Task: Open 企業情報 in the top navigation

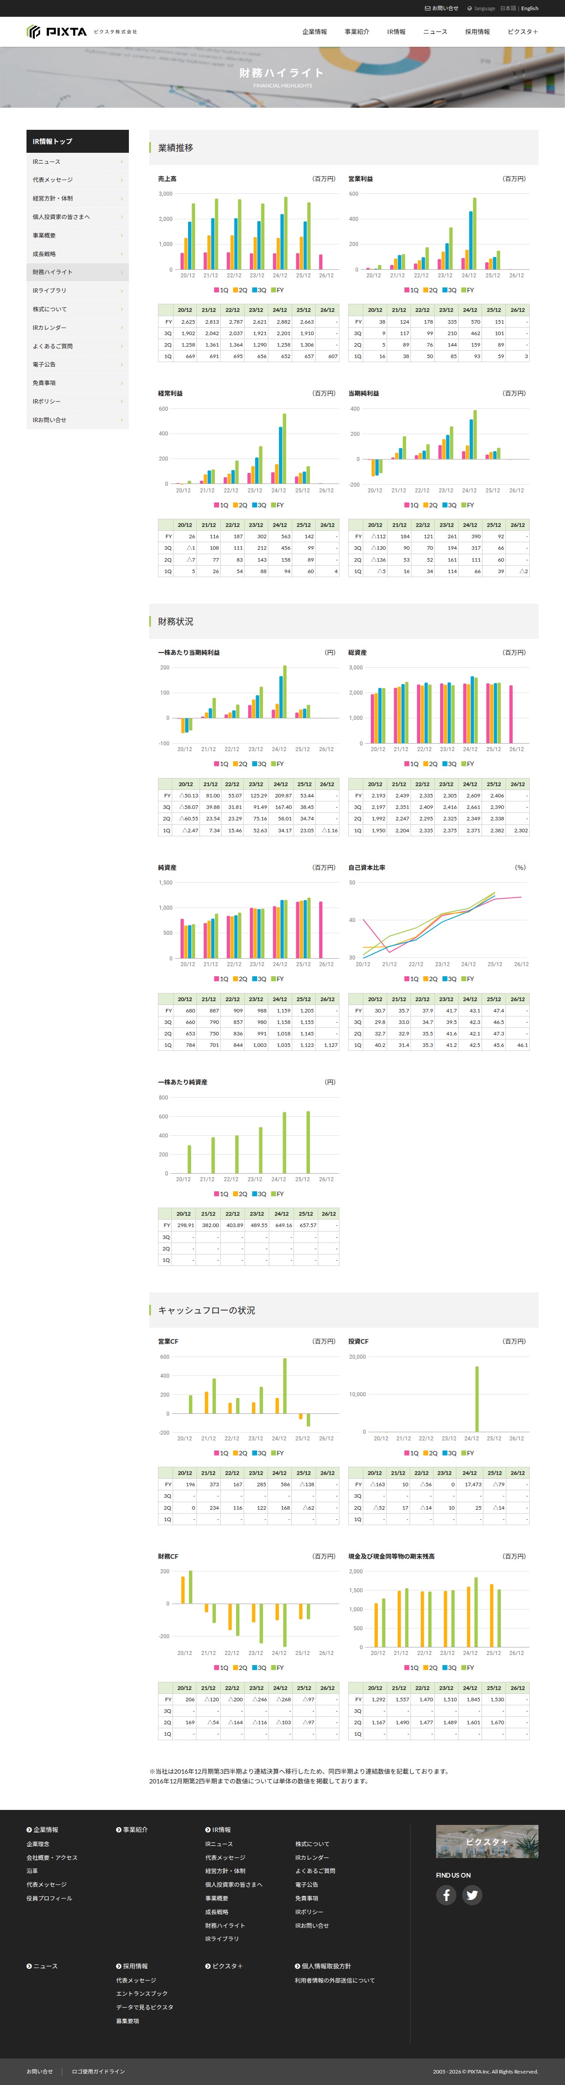Action: [x=314, y=31]
